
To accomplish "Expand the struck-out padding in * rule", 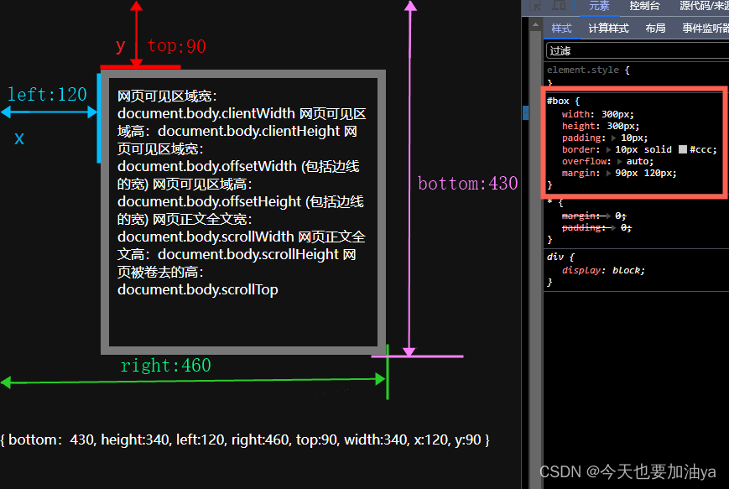I will [614, 228].
